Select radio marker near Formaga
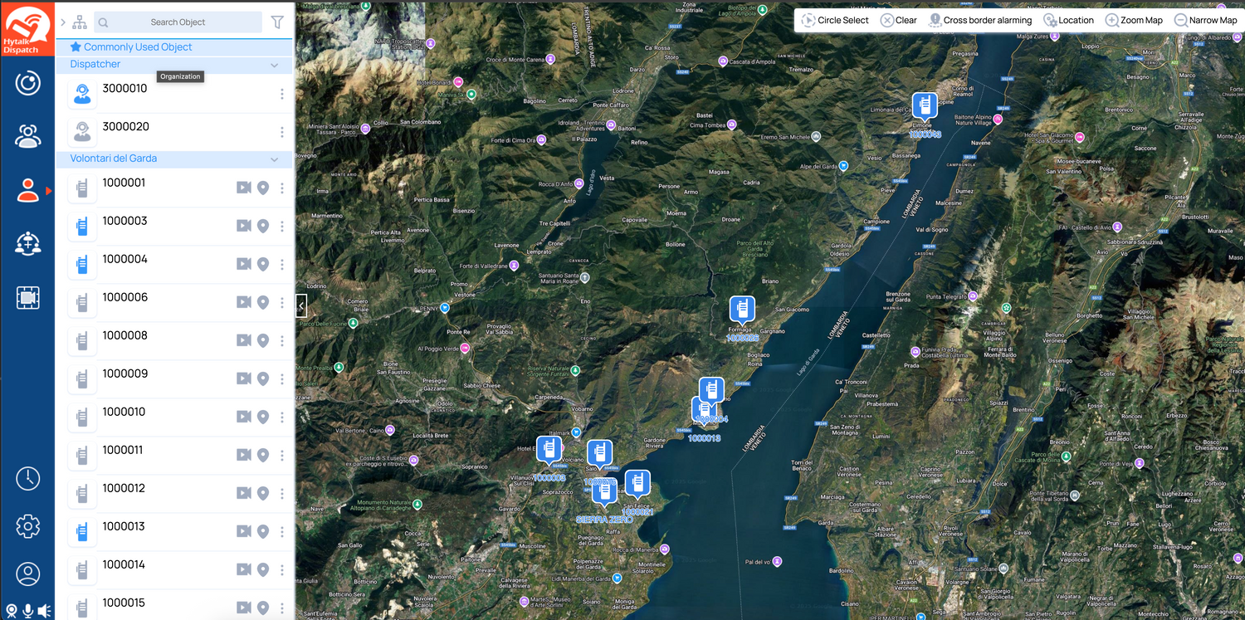1245x620 pixels. 742,310
